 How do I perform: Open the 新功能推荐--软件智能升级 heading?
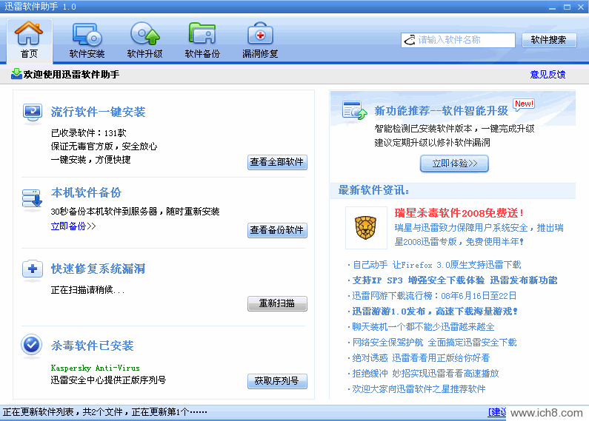tap(442, 111)
